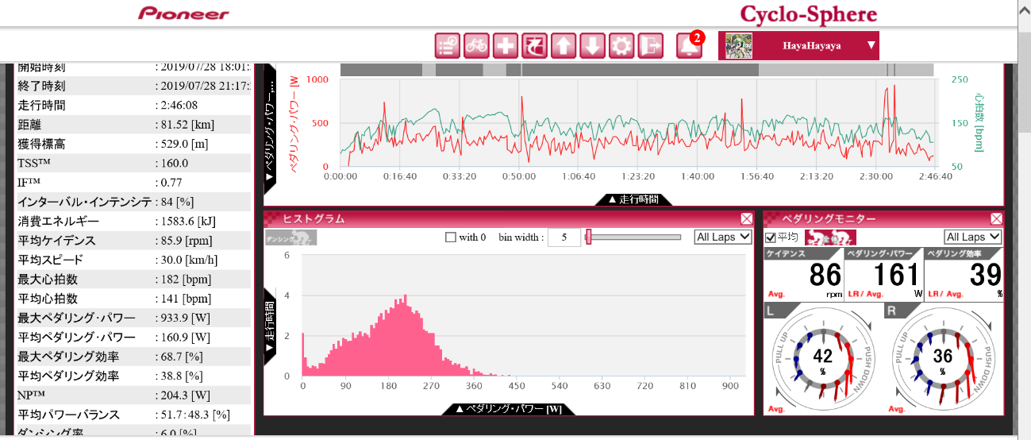
Task: Open settings via the gear icon
Action: click(x=621, y=46)
